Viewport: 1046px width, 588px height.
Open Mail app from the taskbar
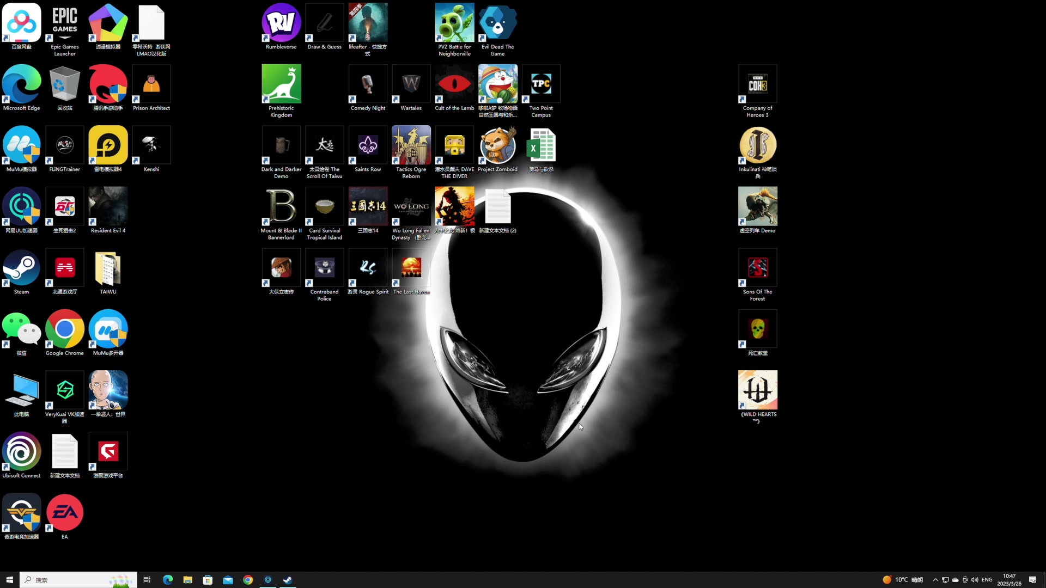pyautogui.click(x=228, y=580)
